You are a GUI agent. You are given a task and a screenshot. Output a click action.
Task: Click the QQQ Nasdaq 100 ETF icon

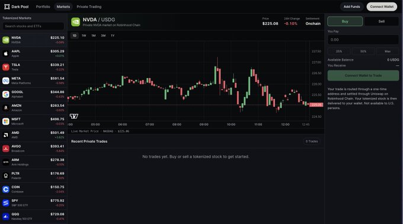click(x=6, y=216)
